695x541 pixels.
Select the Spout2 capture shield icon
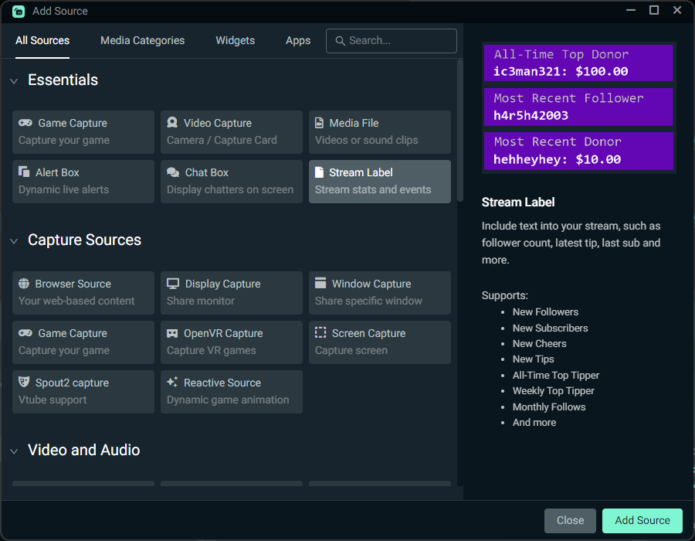[x=24, y=383]
